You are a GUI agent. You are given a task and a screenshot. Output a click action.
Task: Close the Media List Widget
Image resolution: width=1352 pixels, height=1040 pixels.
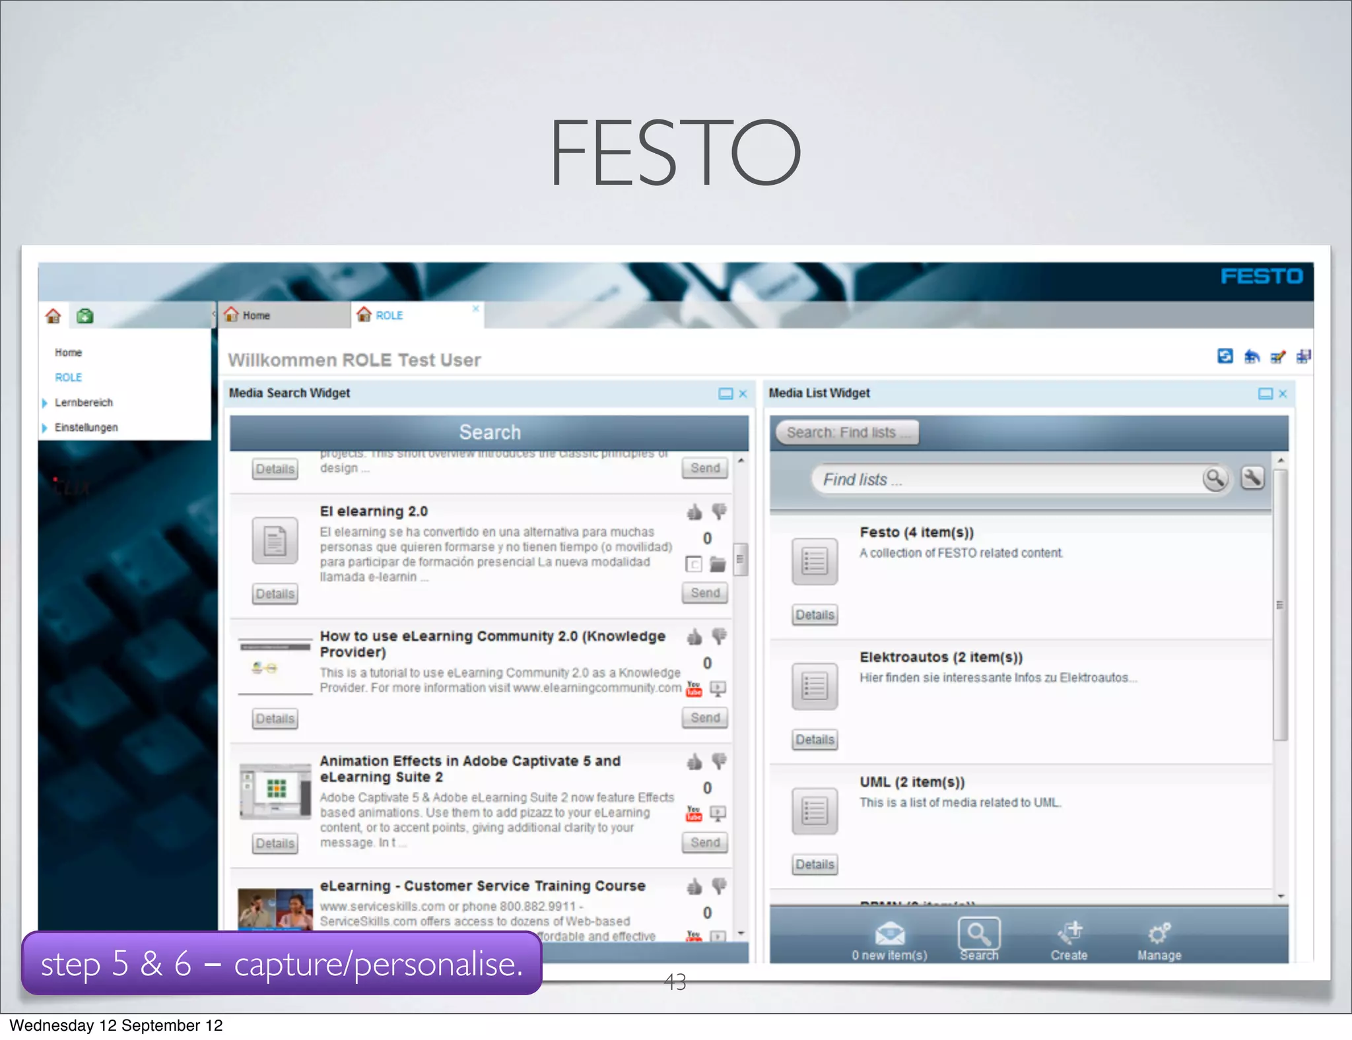click(x=1283, y=394)
